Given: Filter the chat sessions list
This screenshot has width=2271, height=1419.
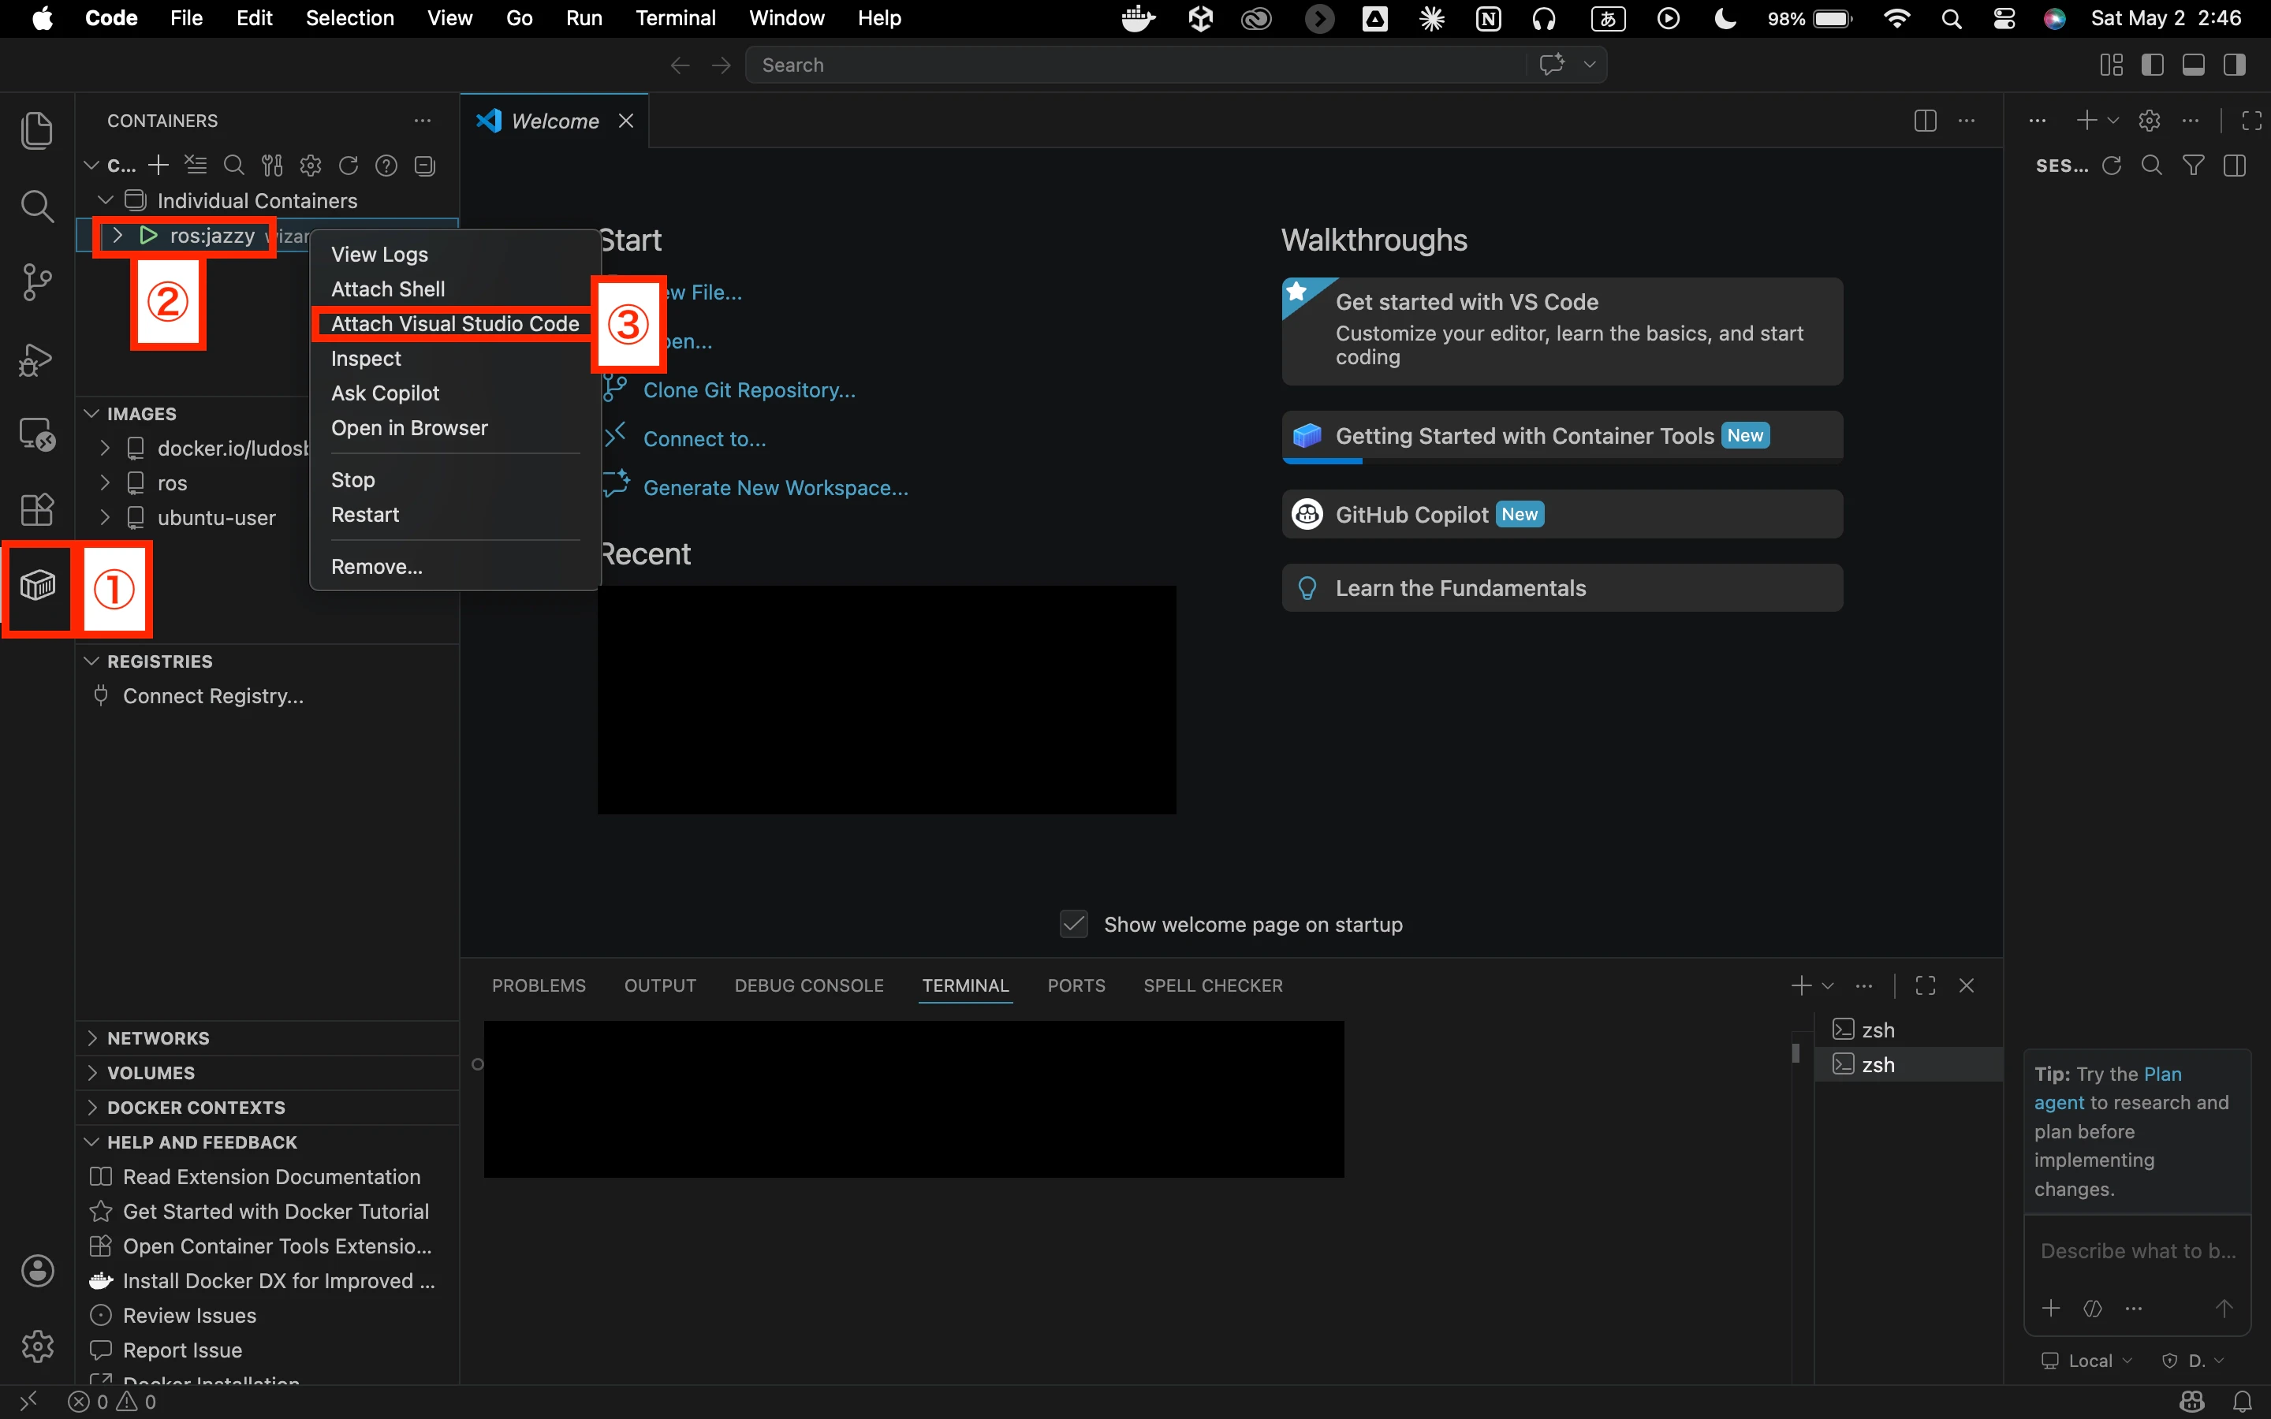Looking at the screenshot, I should (x=2193, y=166).
